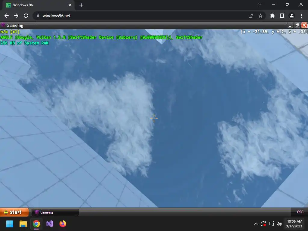Select the Gameing taskbar button
The height and width of the screenshot is (231, 308).
(x=55, y=212)
